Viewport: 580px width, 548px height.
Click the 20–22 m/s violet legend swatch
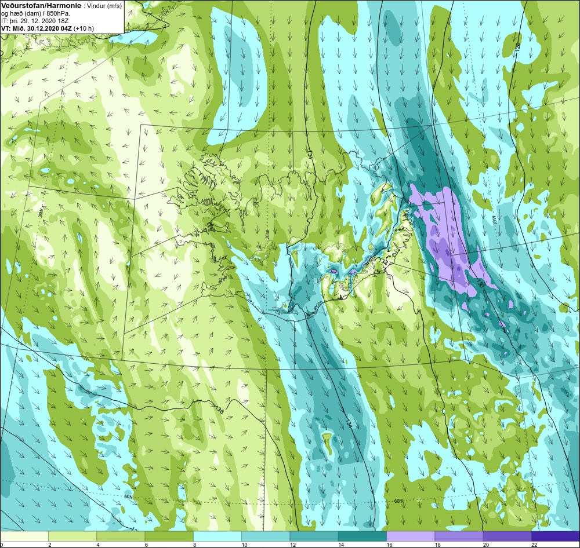coord(507,535)
